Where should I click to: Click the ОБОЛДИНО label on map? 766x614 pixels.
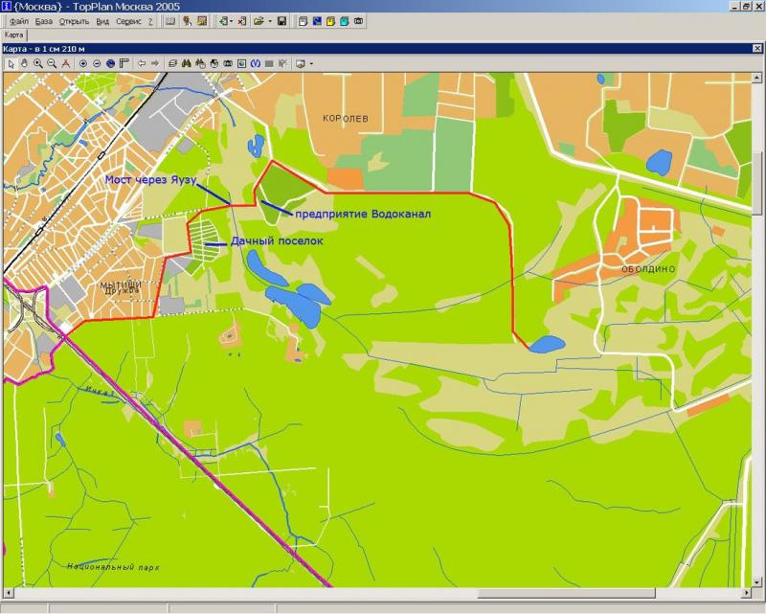(x=648, y=269)
